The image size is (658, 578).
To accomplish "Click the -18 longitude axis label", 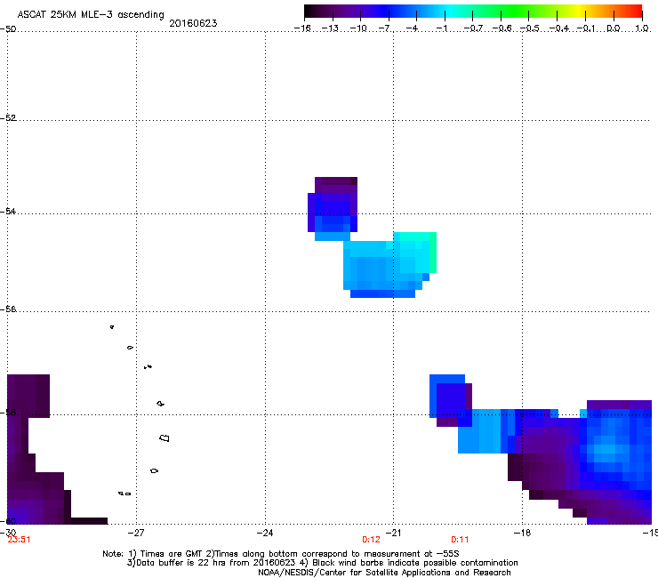I will point(522,533).
